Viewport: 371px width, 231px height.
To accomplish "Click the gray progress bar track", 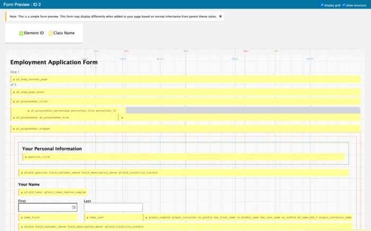I will [x=243, y=110].
